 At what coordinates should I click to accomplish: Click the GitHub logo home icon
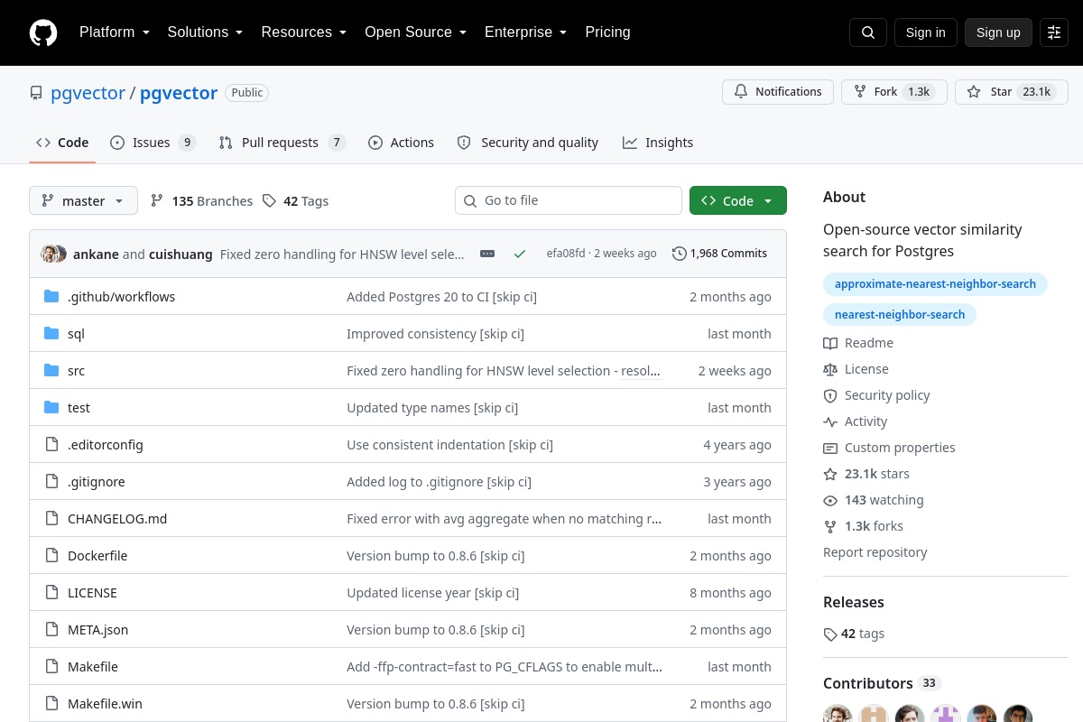(x=43, y=32)
